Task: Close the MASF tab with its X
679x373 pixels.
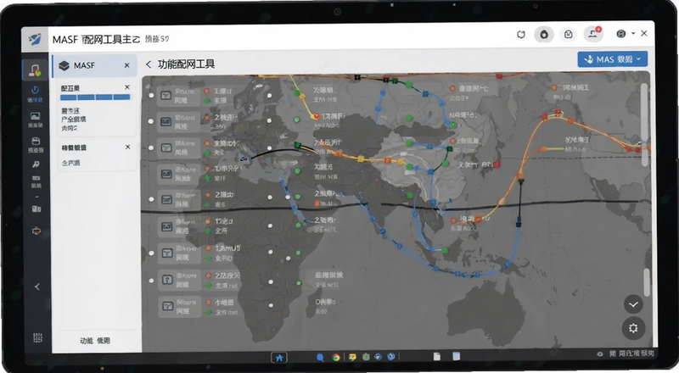Action: pyautogui.click(x=126, y=65)
